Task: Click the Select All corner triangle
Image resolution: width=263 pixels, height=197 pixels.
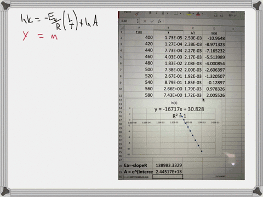Action: 121,27
